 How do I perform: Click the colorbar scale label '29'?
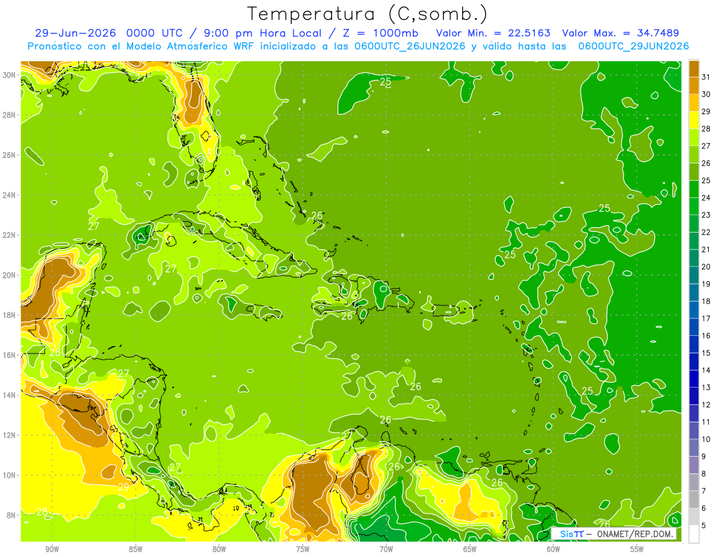click(x=706, y=111)
